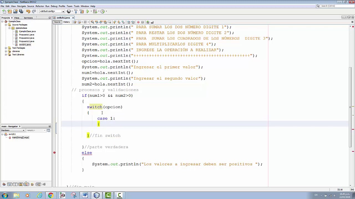Image resolution: width=355 pixels, height=199 pixels.
Task: Toggle the Source view button
Action: click(x=57, y=22)
